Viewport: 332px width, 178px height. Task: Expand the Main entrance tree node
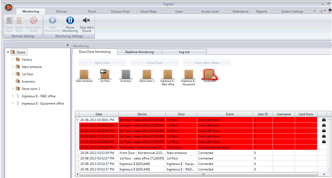13,67
